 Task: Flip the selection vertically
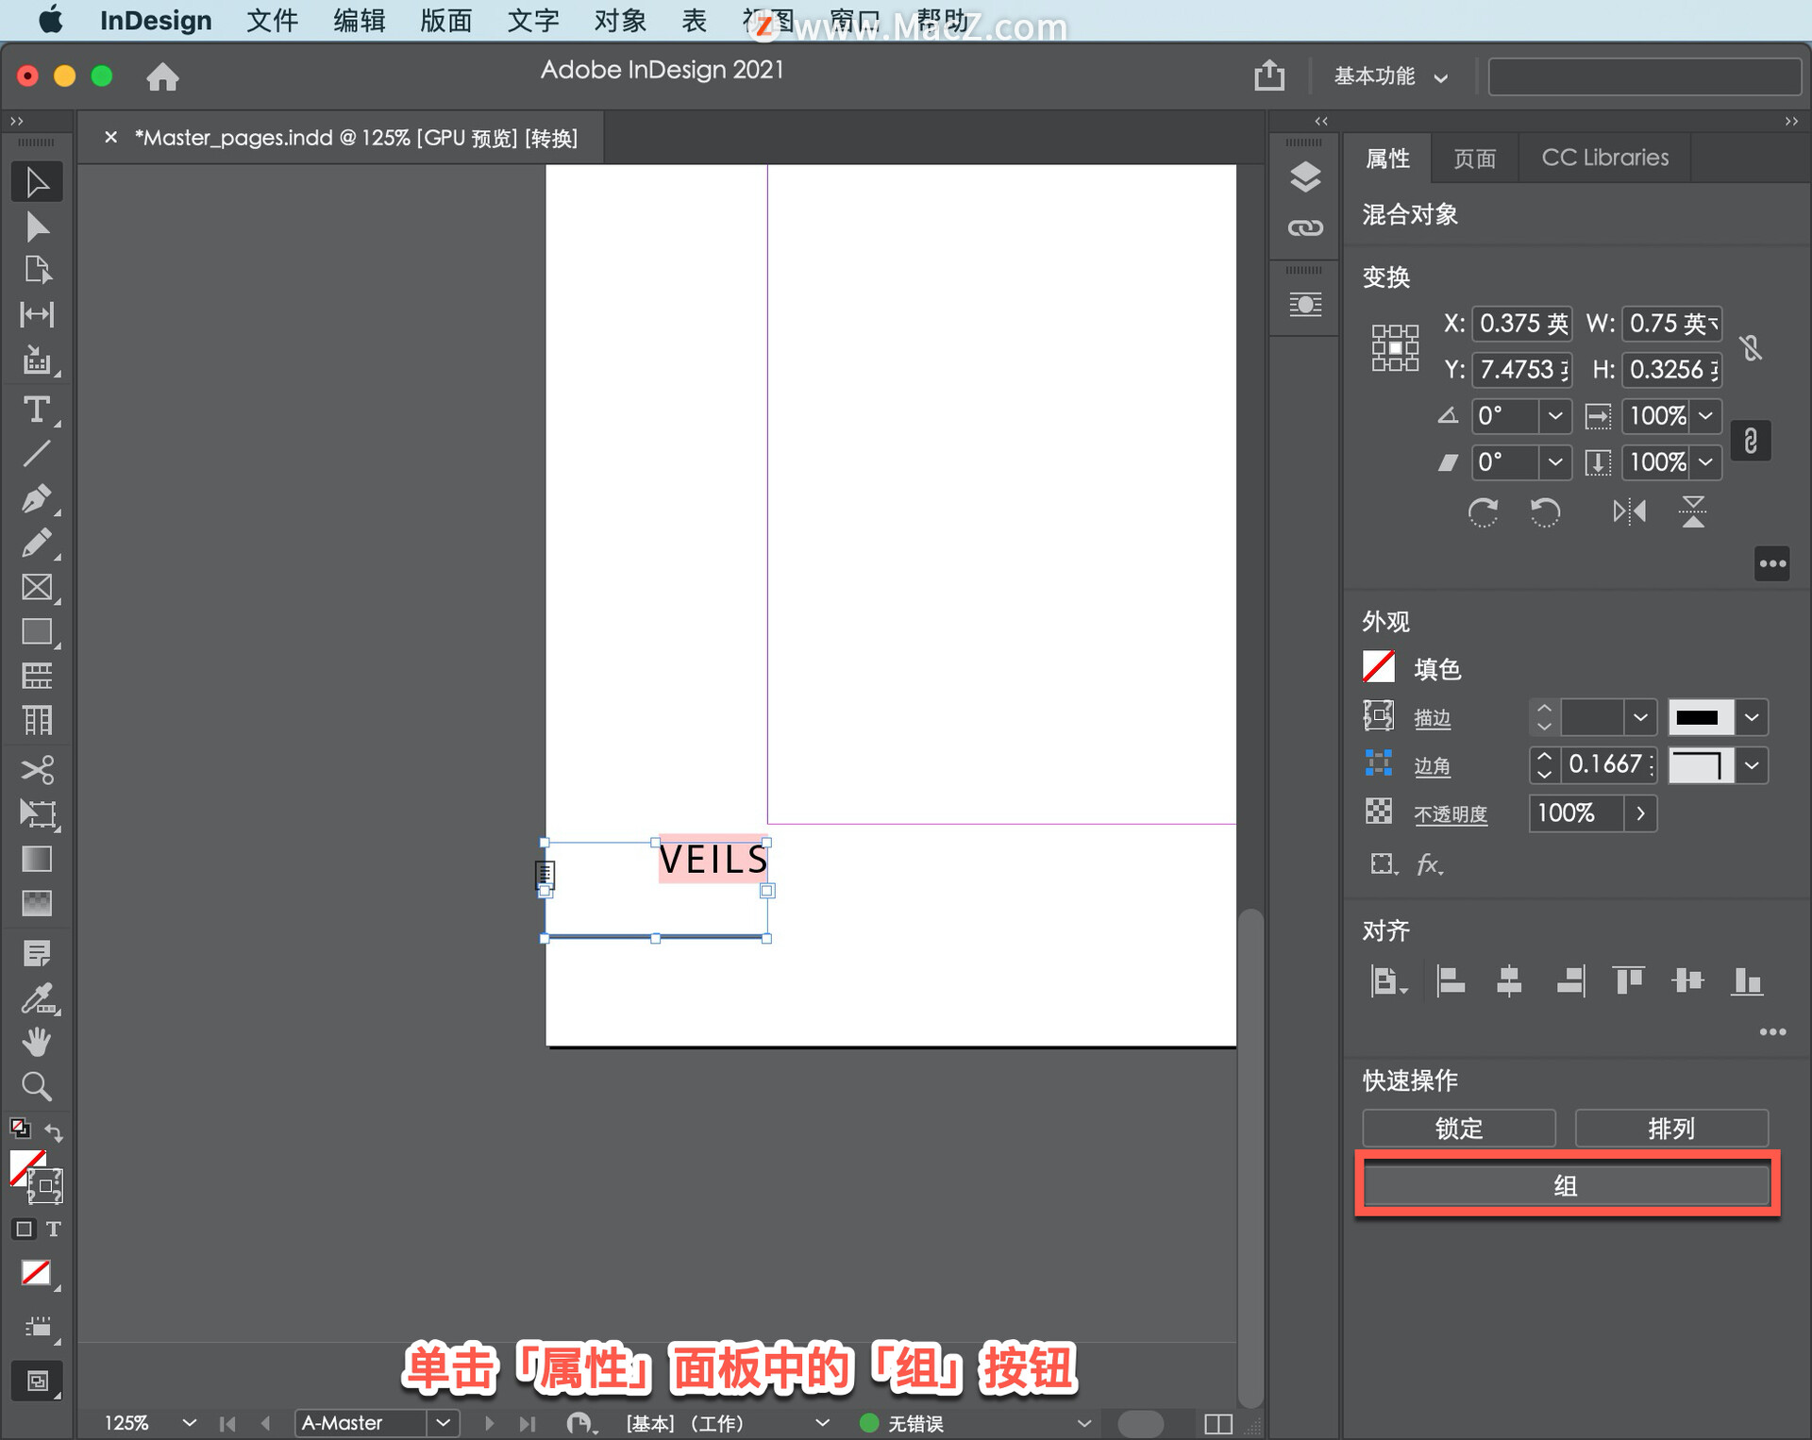(1693, 512)
